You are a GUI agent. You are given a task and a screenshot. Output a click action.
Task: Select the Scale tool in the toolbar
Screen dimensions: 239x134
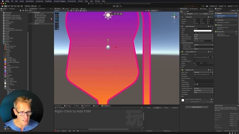12,6
